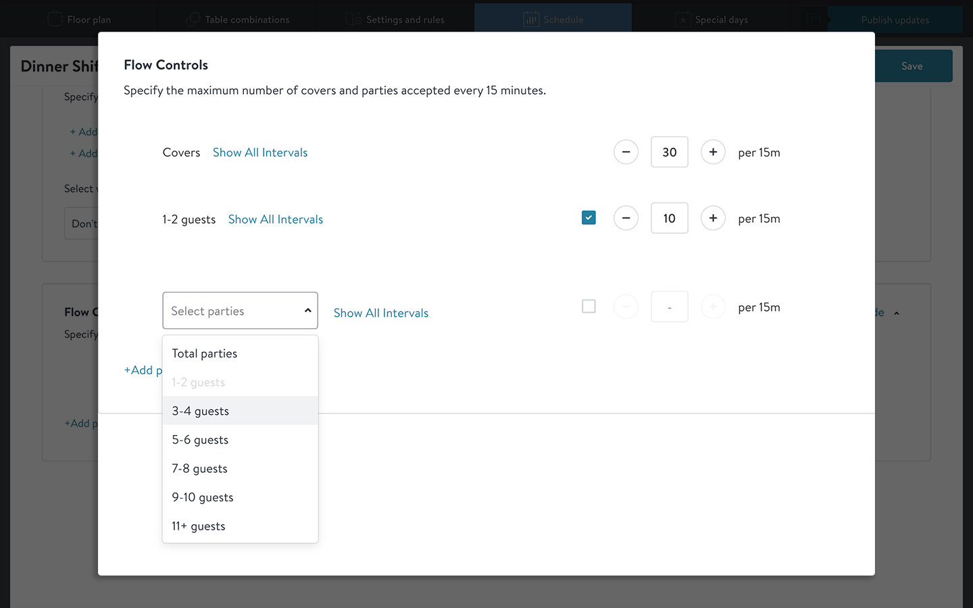This screenshot has width=973, height=608.
Task: Open Settings and rules tab
Action: pyautogui.click(x=395, y=20)
